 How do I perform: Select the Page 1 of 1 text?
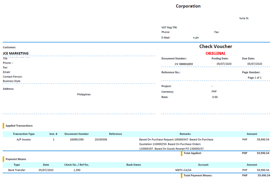point(255,78)
